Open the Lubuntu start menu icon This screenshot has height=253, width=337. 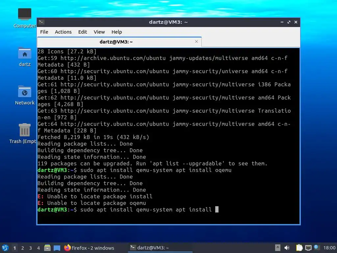point(5,248)
